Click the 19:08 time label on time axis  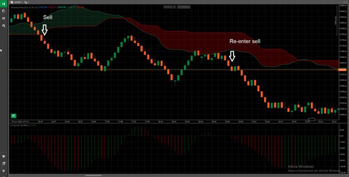click(x=241, y=122)
